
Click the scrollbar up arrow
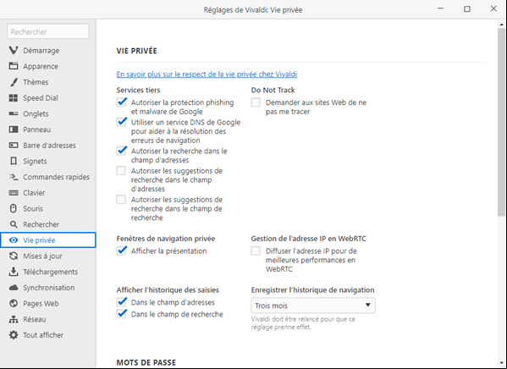point(501,25)
